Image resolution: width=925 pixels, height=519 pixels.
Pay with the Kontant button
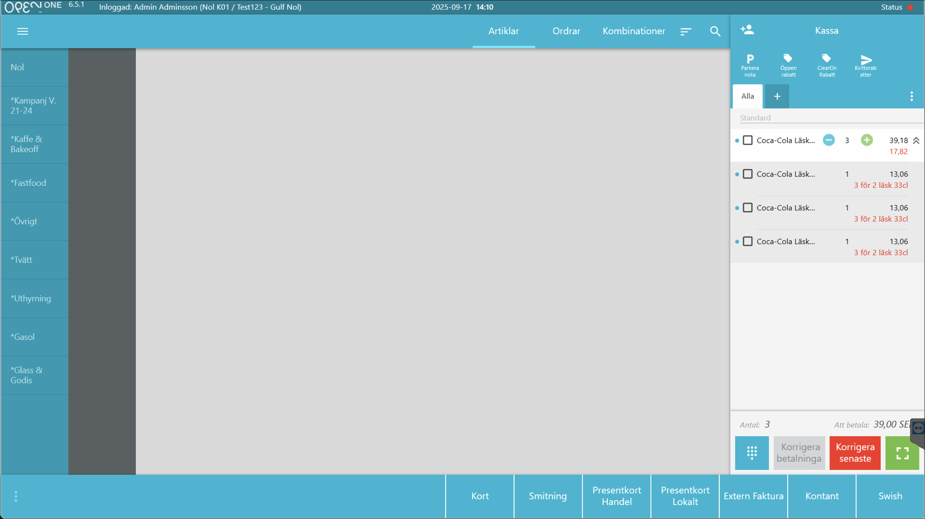tap(822, 496)
